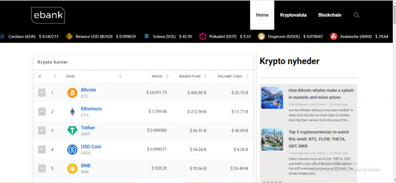
Task: Open the Ethereum link
Action: coord(91,109)
